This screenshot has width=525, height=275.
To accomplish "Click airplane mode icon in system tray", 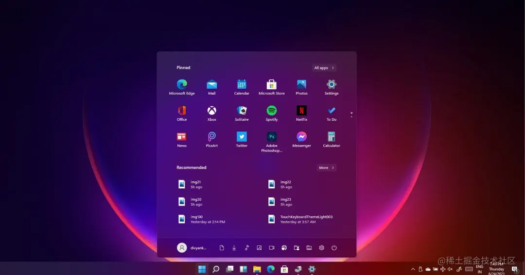I will (443, 269).
